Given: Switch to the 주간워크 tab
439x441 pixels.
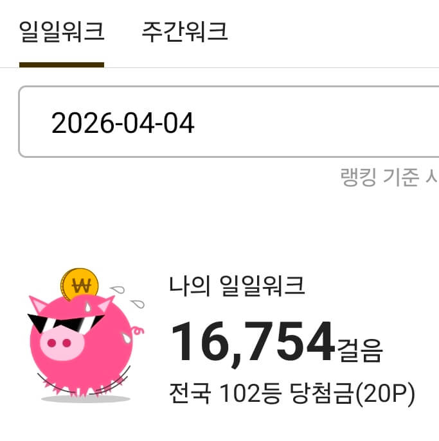Looking at the screenshot, I should tap(184, 32).
